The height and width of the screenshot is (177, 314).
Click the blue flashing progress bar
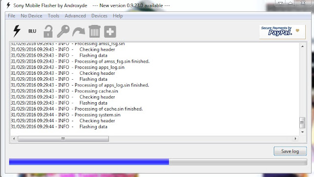[158, 162]
